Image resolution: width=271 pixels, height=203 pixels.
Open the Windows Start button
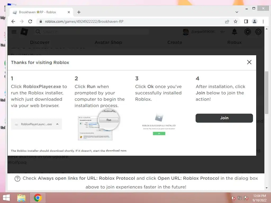[6, 198]
